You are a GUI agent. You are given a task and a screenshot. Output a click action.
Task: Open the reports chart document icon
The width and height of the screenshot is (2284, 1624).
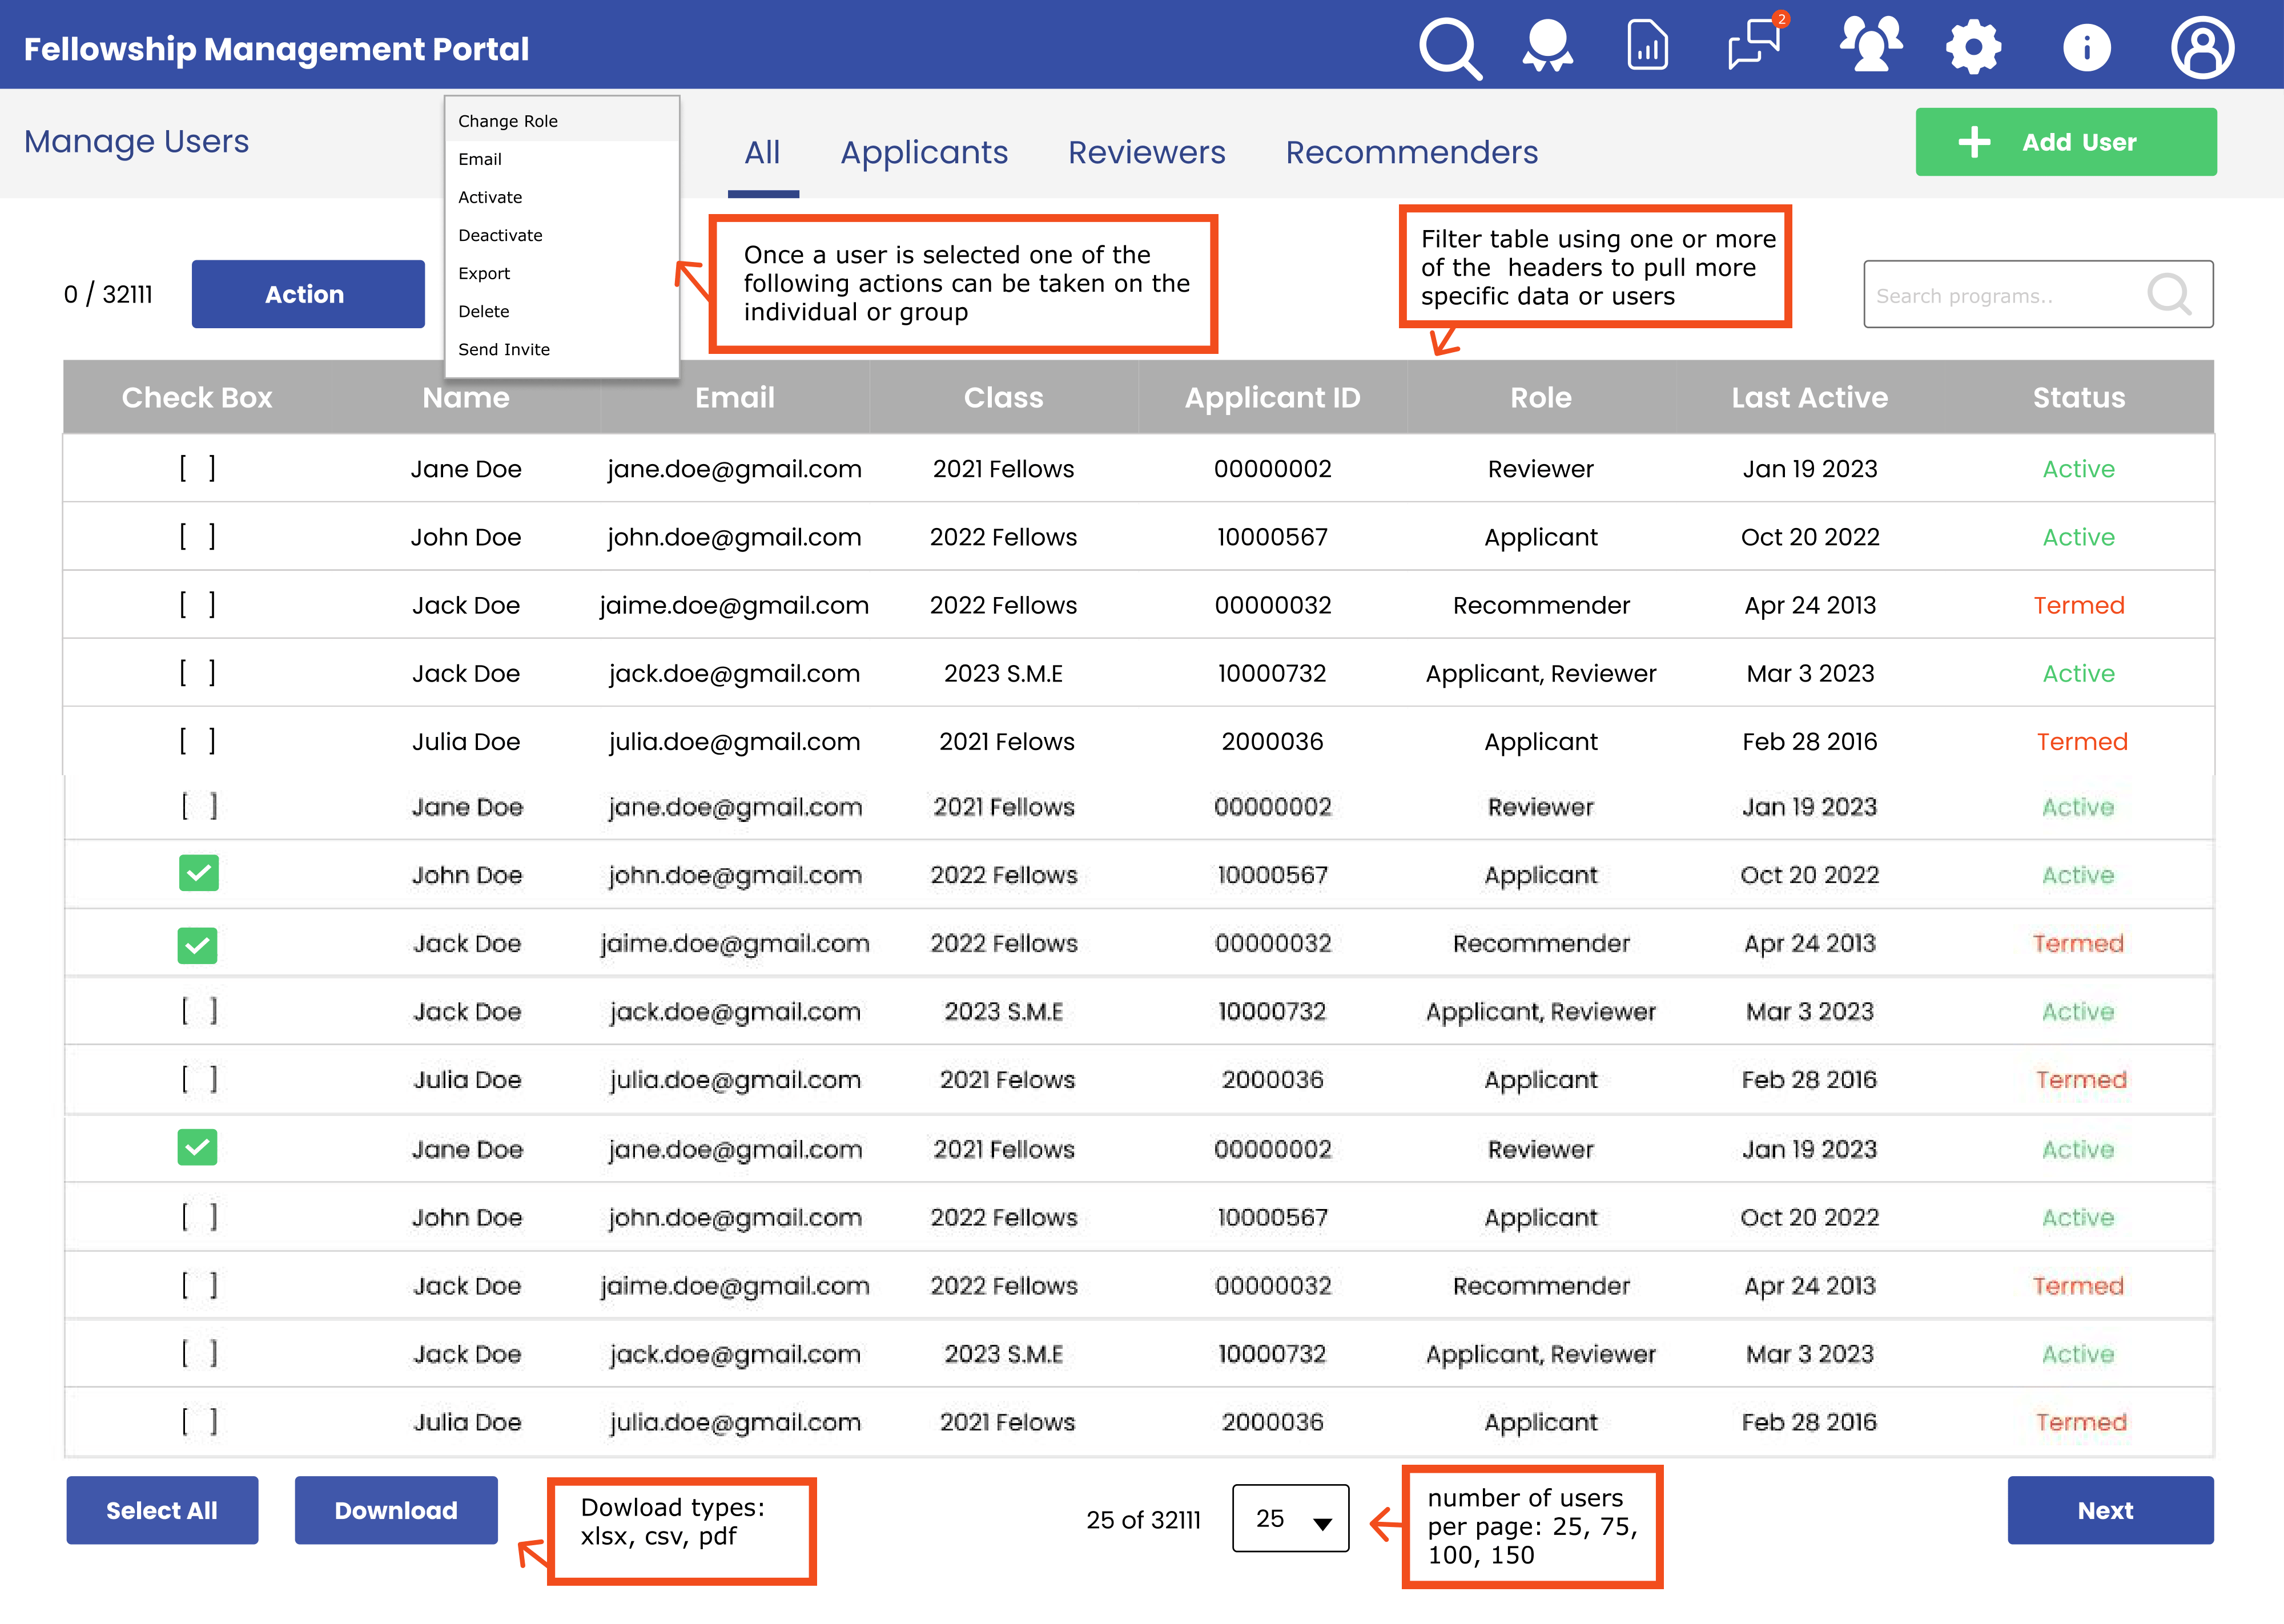point(1647,46)
